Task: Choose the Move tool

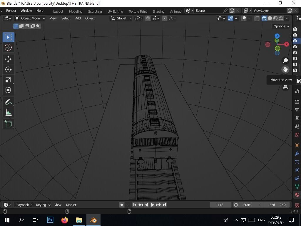Action: click(8, 59)
